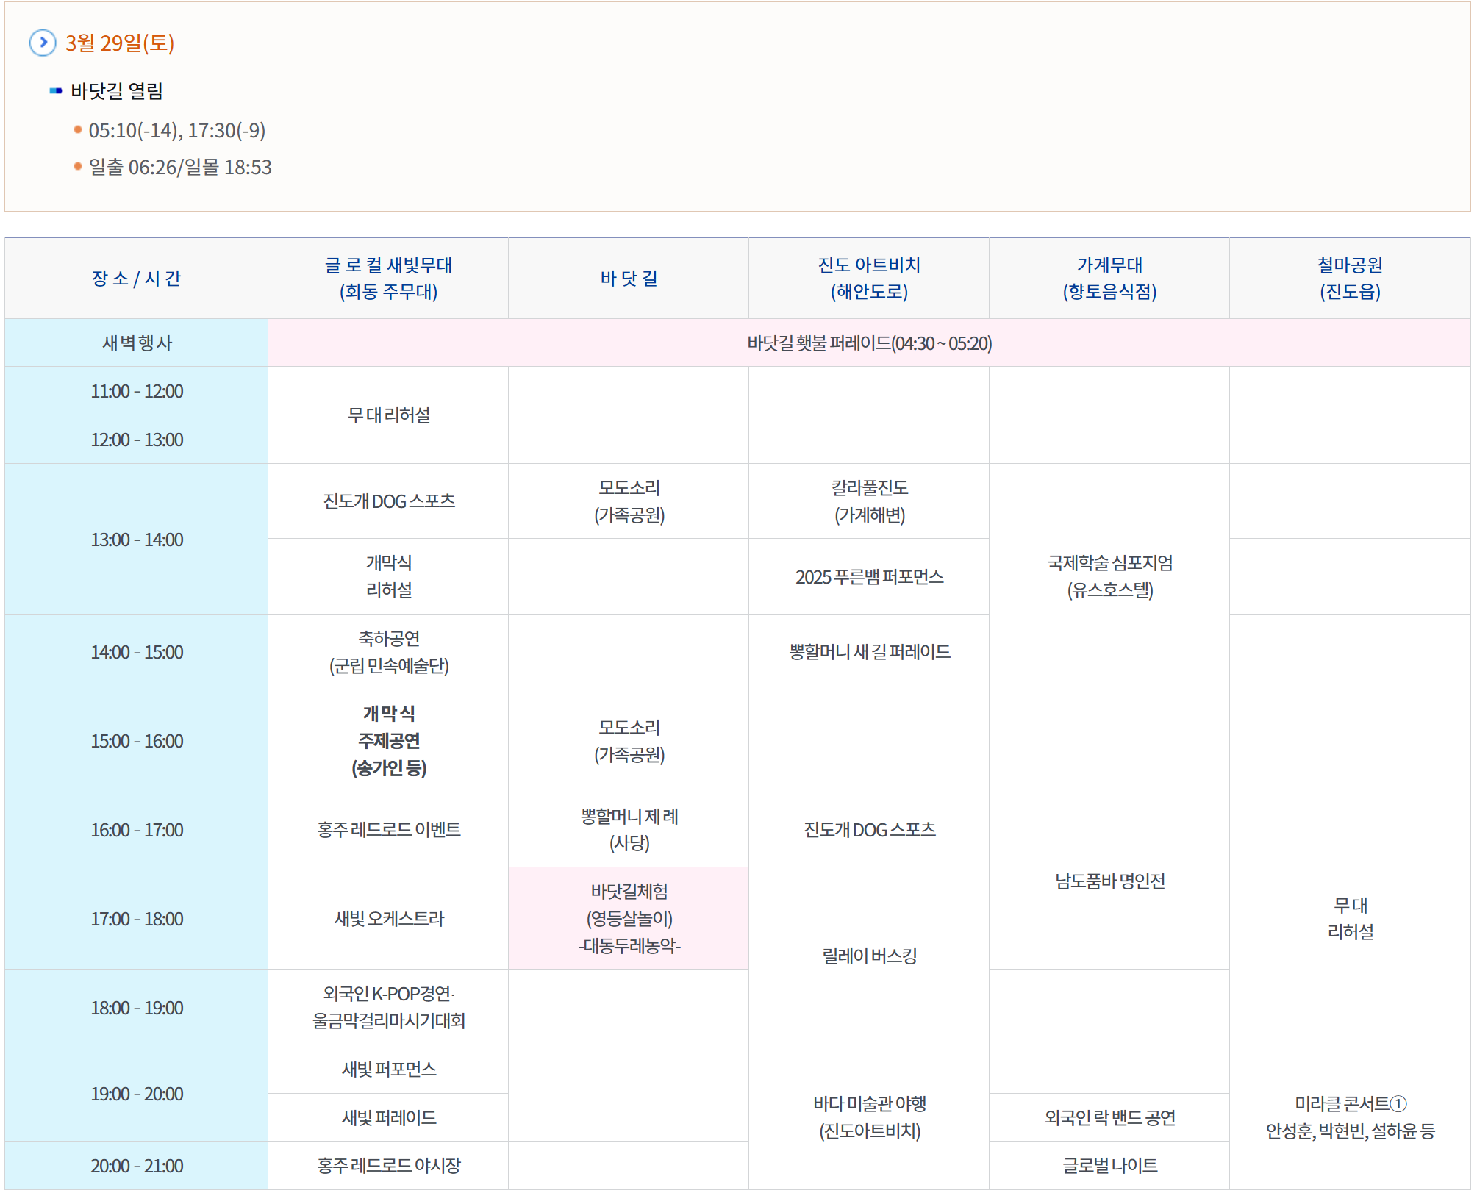Image resolution: width=1477 pixels, height=1193 pixels.
Task: Click the 개막식 주제공연 (송가인 등) cell
Action: 388,740
